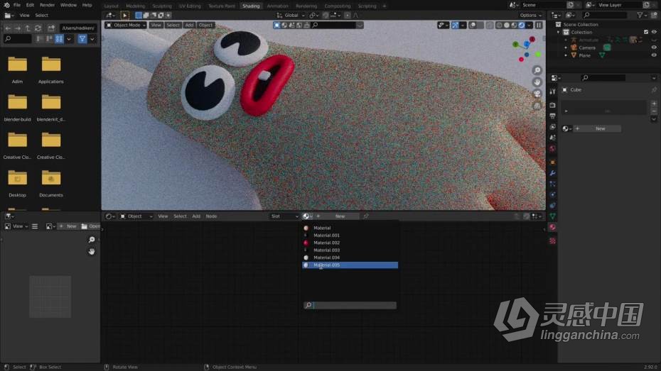
Task: Open the Global transform orientation dropdown
Action: coord(291,15)
